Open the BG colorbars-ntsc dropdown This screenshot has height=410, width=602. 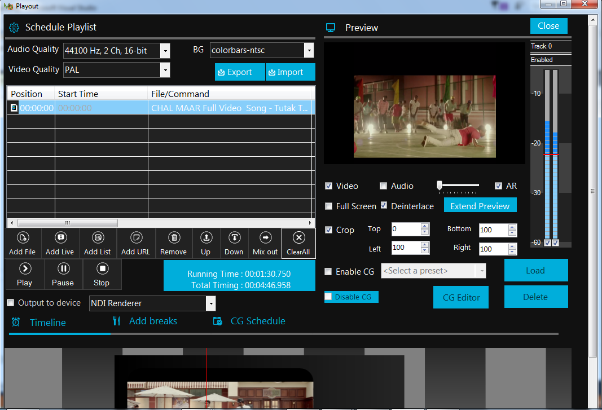[309, 50]
